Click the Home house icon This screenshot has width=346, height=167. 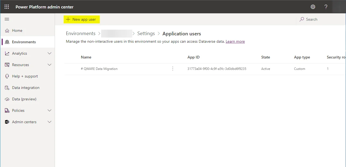7,30
